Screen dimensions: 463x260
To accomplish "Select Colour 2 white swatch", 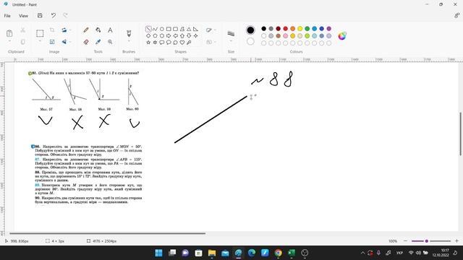I will [x=250, y=42].
